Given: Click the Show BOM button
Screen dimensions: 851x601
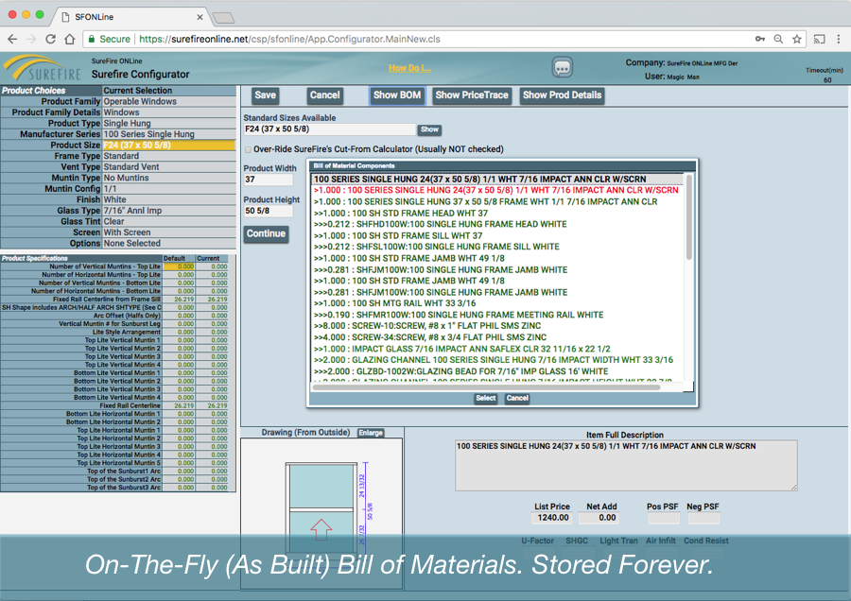Looking at the screenshot, I should point(397,95).
